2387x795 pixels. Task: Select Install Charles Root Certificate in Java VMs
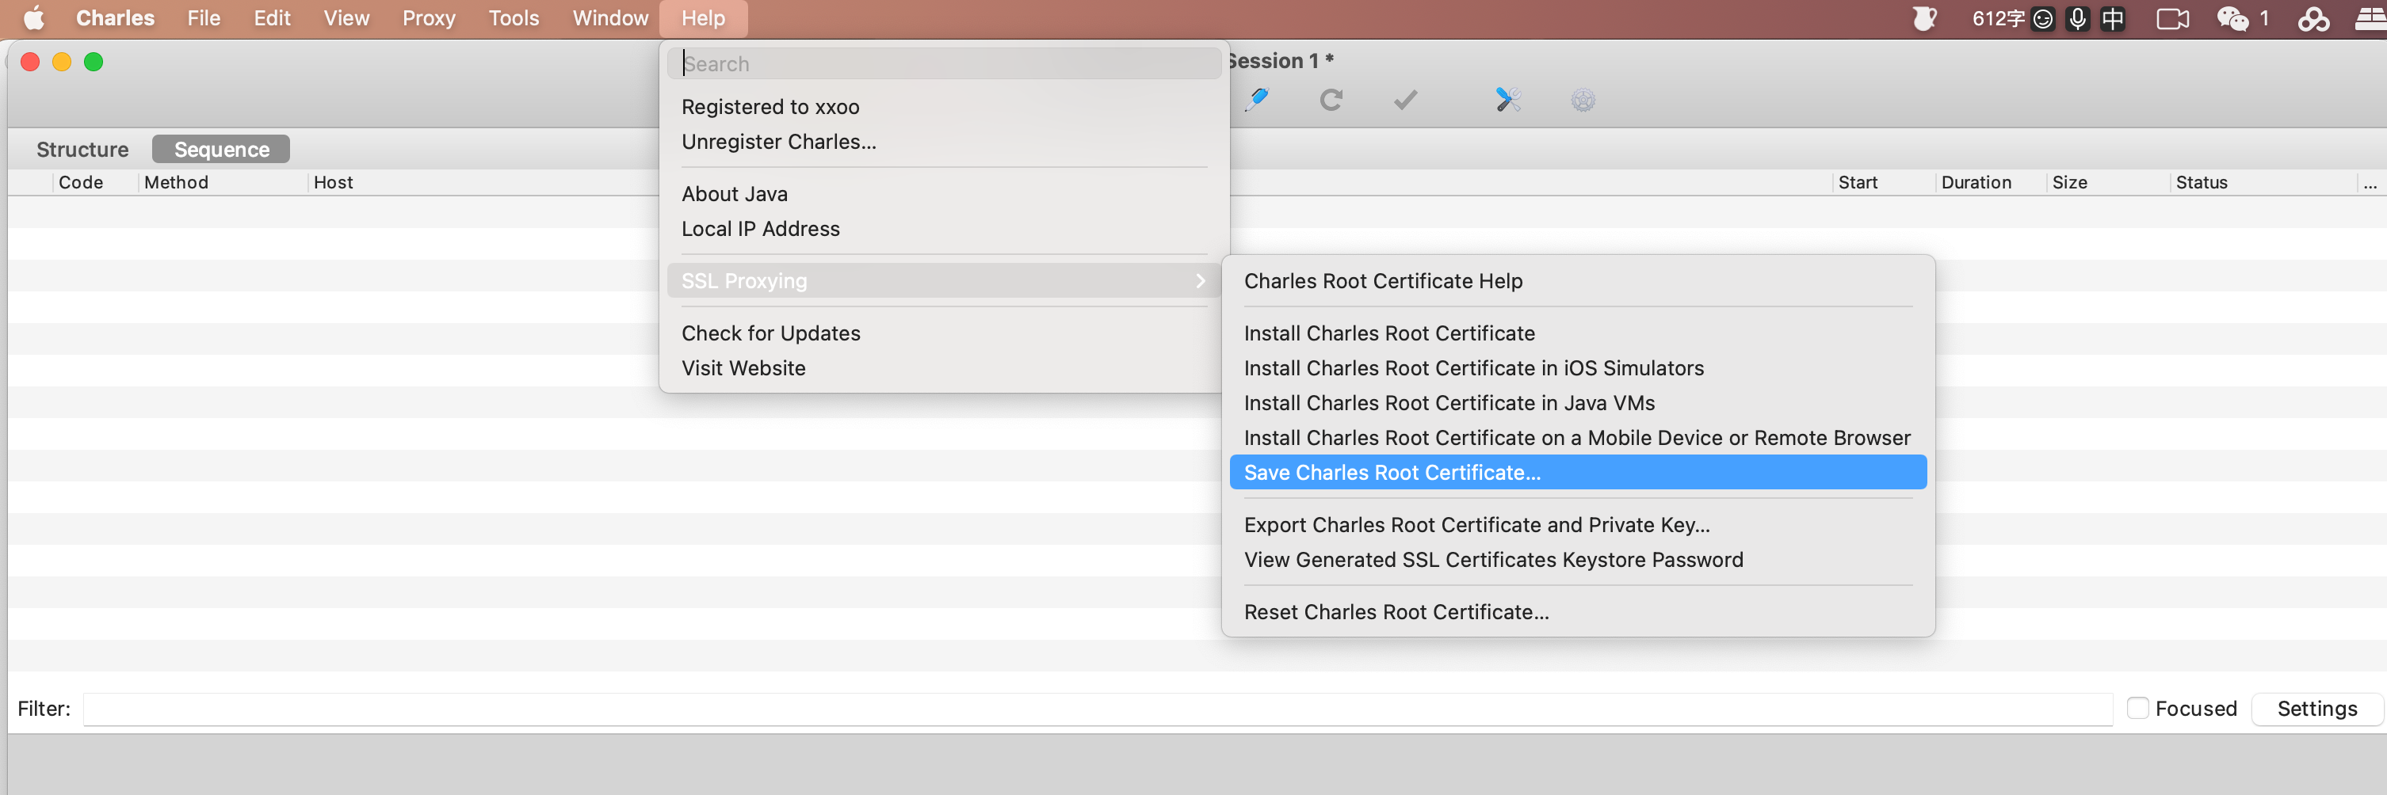pyautogui.click(x=1449, y=402)
